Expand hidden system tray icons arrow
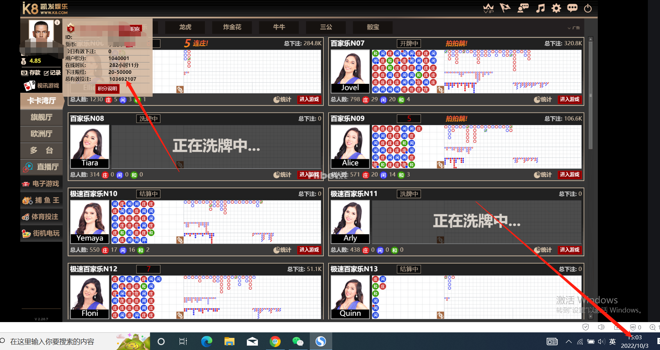 coord(568,342)
